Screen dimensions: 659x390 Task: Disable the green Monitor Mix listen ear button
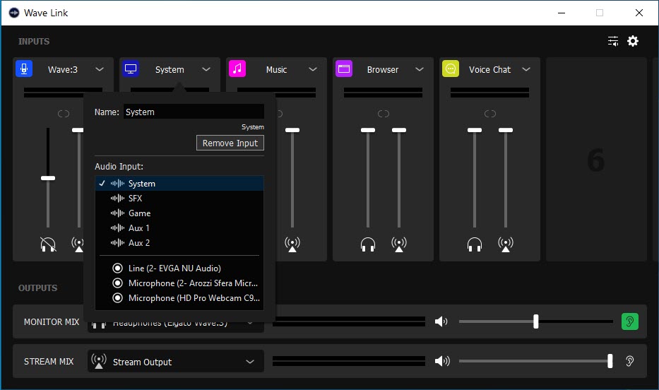point(629,321)
